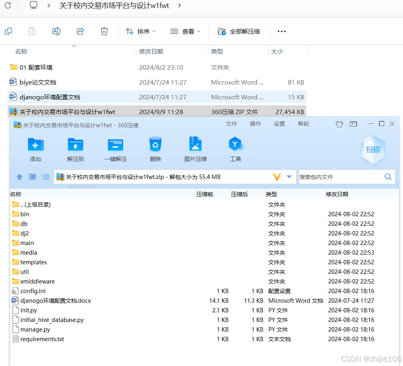Sort archive by the 修改日期 column
This screenshot has height=366, width=403.
click(337, 194)
